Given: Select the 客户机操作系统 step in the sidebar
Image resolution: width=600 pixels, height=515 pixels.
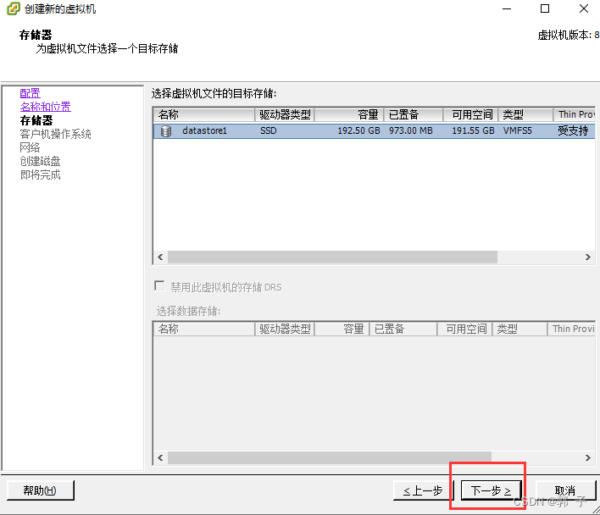Looking at the screenshot, I should tap(55, 134).
